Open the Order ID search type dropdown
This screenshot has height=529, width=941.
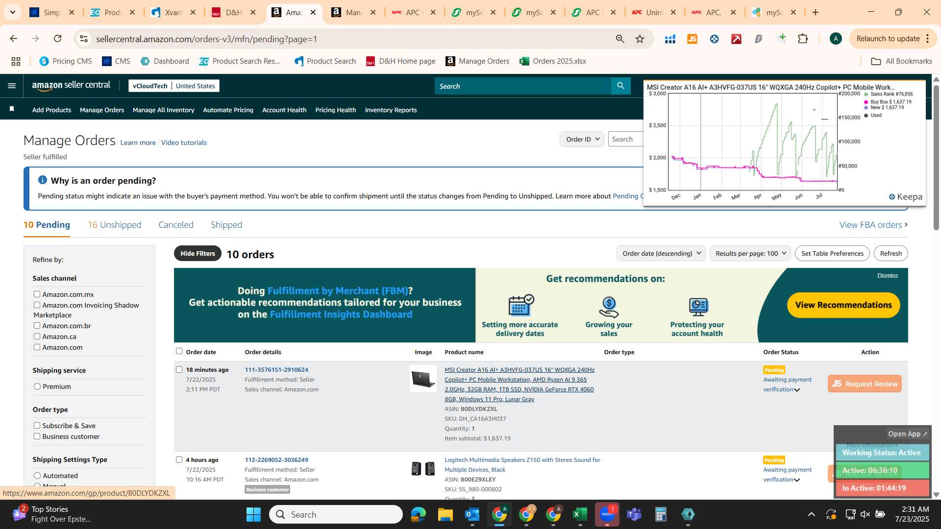tap(582, 139)
